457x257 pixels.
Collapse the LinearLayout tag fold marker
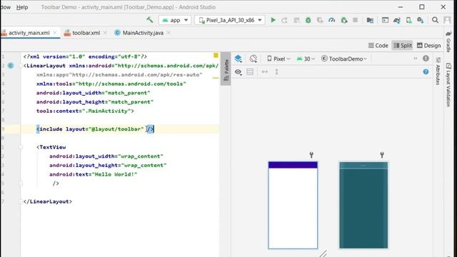[21, 66]
